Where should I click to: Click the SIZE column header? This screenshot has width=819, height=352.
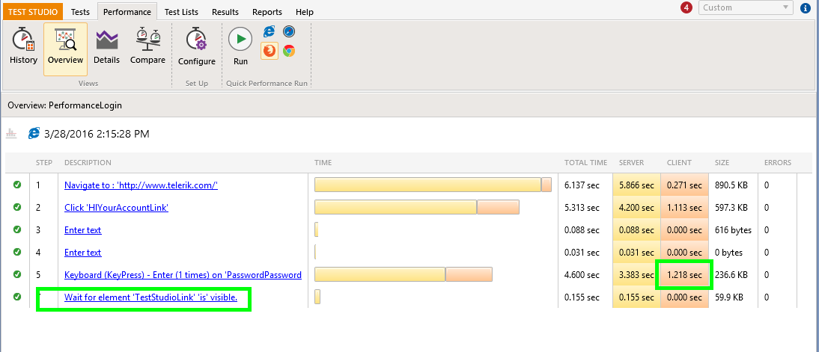coord(722,163)
